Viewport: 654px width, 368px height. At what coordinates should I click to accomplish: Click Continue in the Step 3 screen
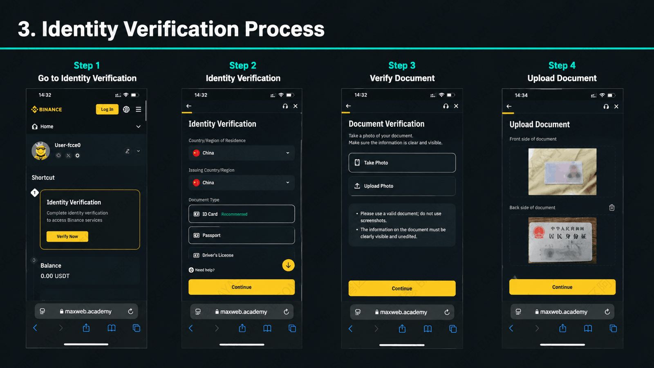click(x=402, y=288)
